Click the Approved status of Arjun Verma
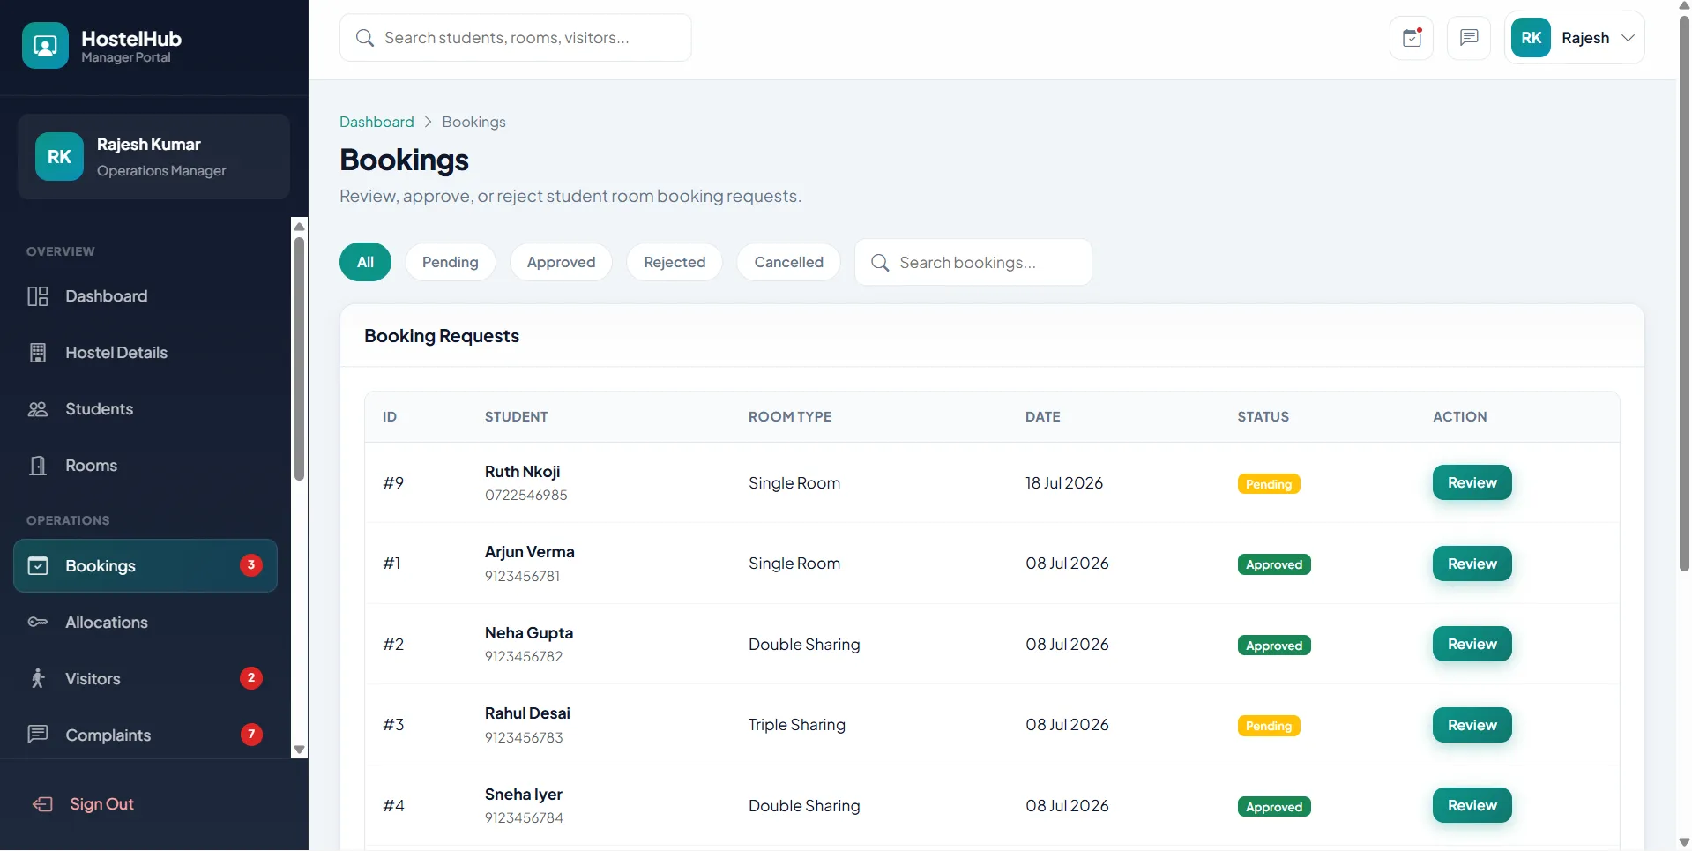 [x=1274, y=564]
